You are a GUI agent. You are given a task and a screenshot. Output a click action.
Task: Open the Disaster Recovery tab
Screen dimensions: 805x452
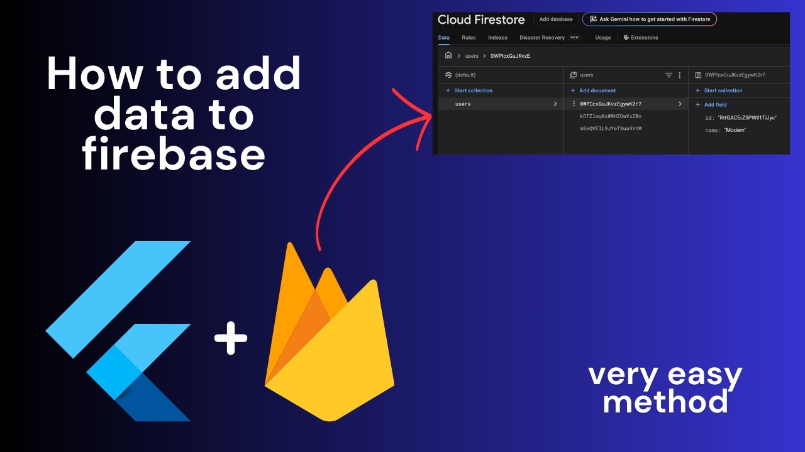pyautogui.click(x=542, y=38)
